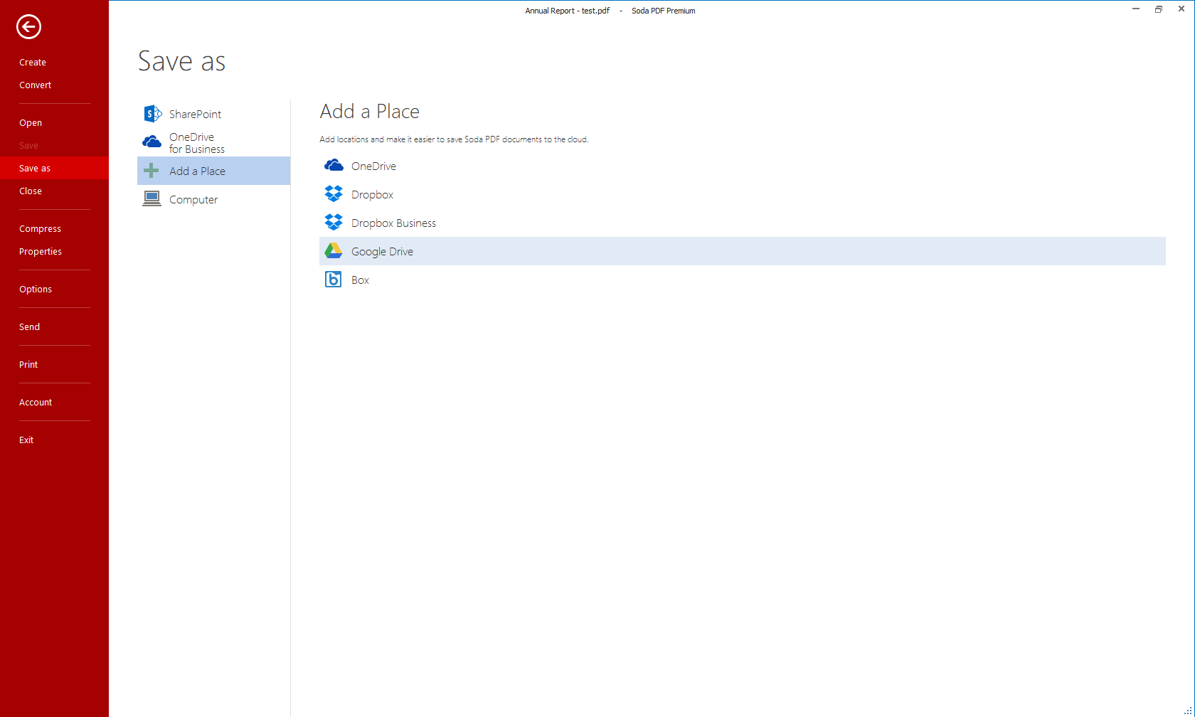Screen dimensions: 1195x717
Task: Open the Print section
Action: point(28,364)
